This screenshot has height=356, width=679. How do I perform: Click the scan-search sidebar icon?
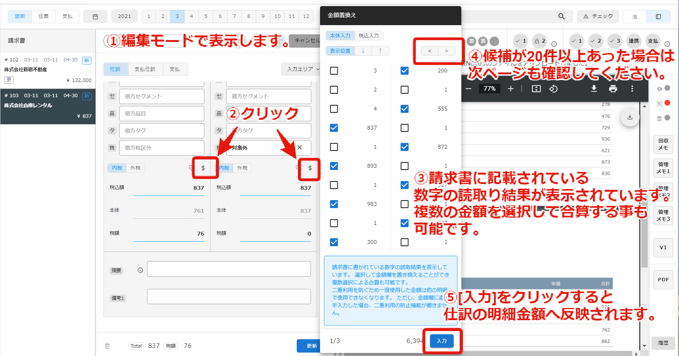point(660,103)
